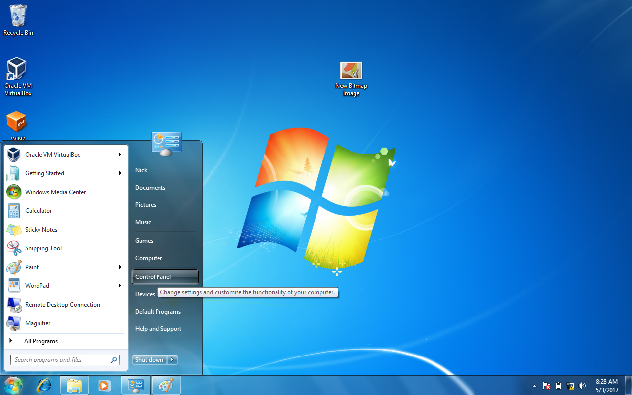This screenshot has height=395, width=632.
Task: Click Remote Desktop Connection icon
Action: click(14, 305)
